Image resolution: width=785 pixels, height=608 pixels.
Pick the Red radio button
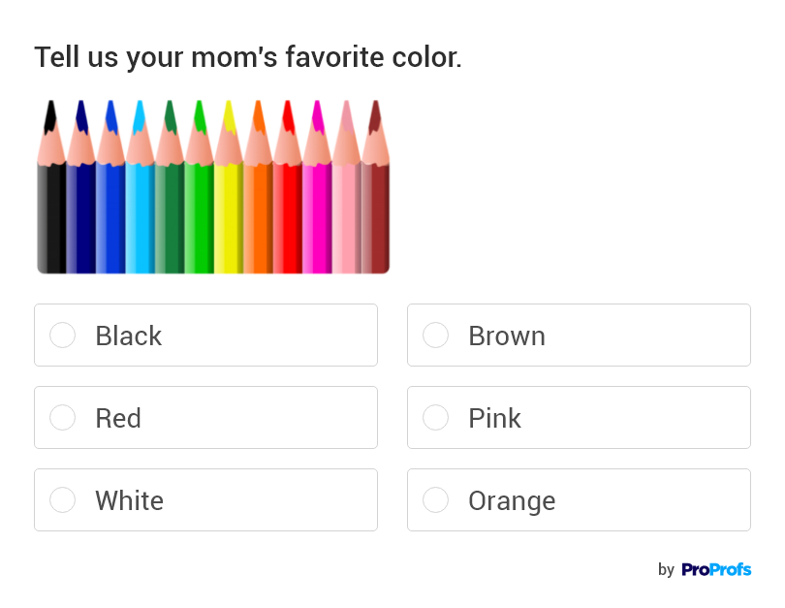click(x=63, y=418)
